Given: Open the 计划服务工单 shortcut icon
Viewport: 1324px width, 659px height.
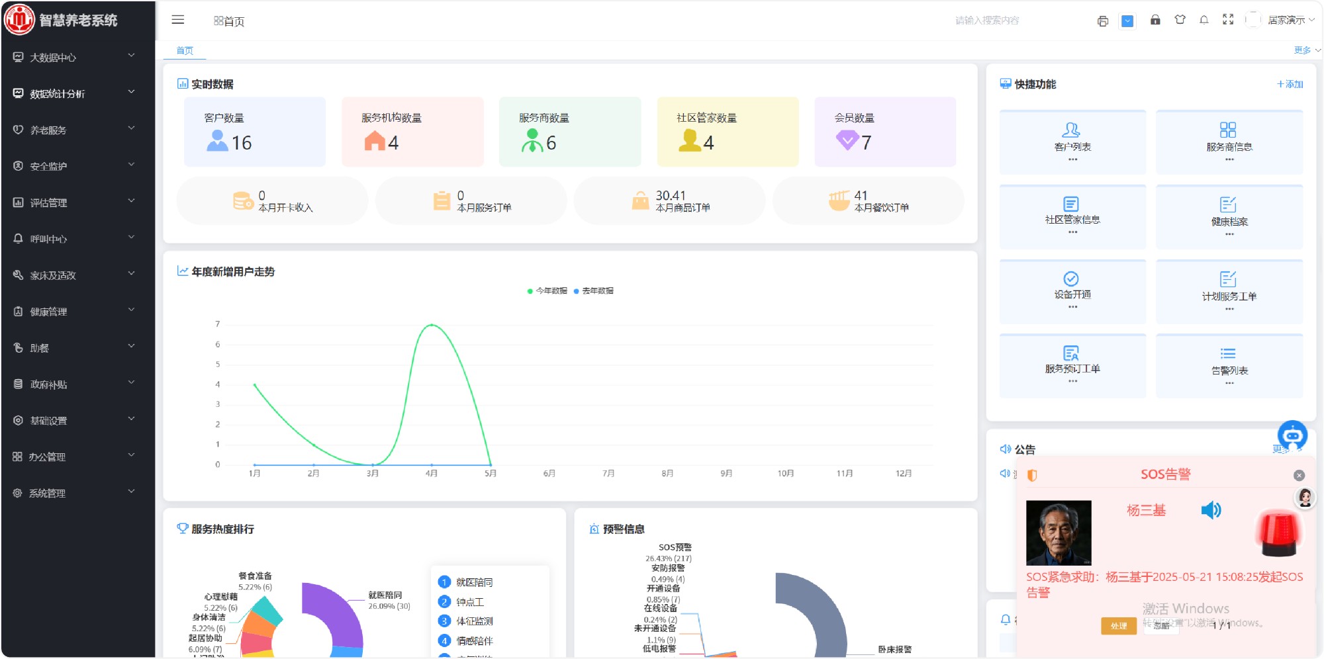Looking at the screenshot, I should (x=1228, y=279).
